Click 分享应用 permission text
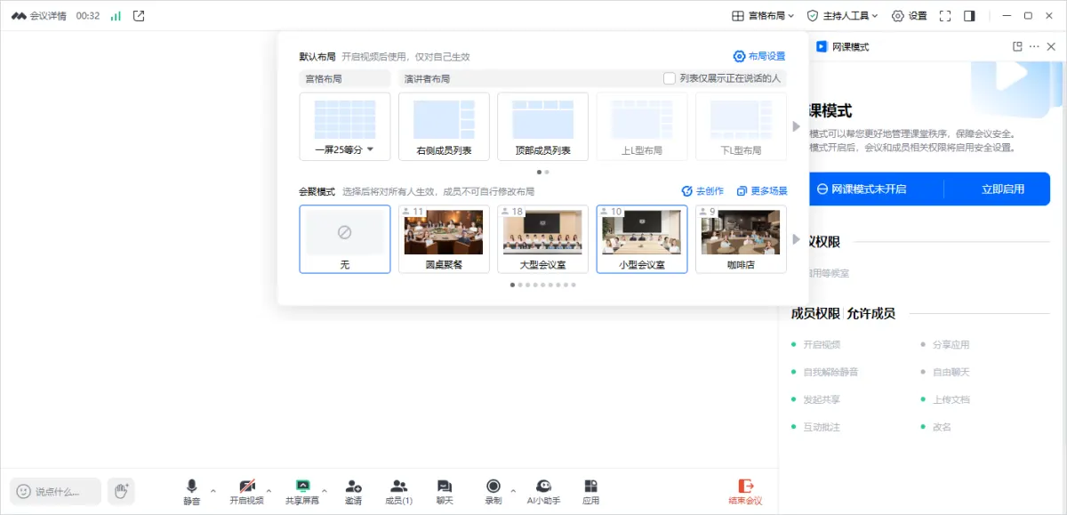The width and height of the screenshot is (1067, 515). coord(951,344)
